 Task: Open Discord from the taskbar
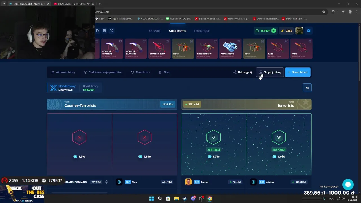click(193, 198)
